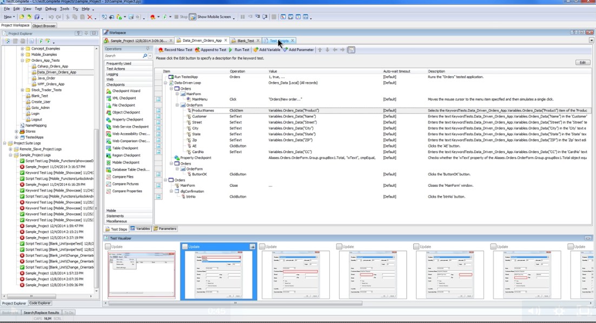Select Csharp_Orders_App in Project Explorer
596x323 pixels.
tap(50, 66)
